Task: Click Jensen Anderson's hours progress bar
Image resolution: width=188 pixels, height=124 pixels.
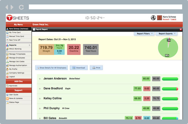Action: click(170, 79)
